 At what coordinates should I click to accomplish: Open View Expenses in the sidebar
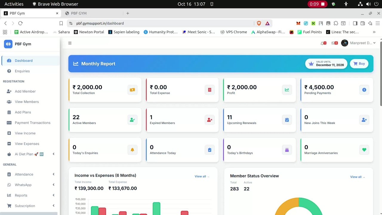point(30,144)
